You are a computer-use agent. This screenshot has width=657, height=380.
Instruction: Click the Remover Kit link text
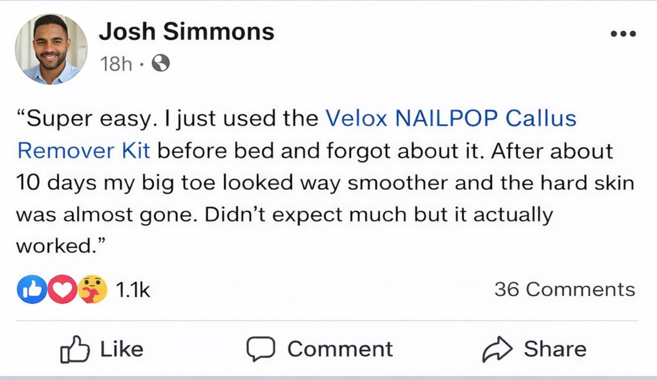click(x=83, y=150)
